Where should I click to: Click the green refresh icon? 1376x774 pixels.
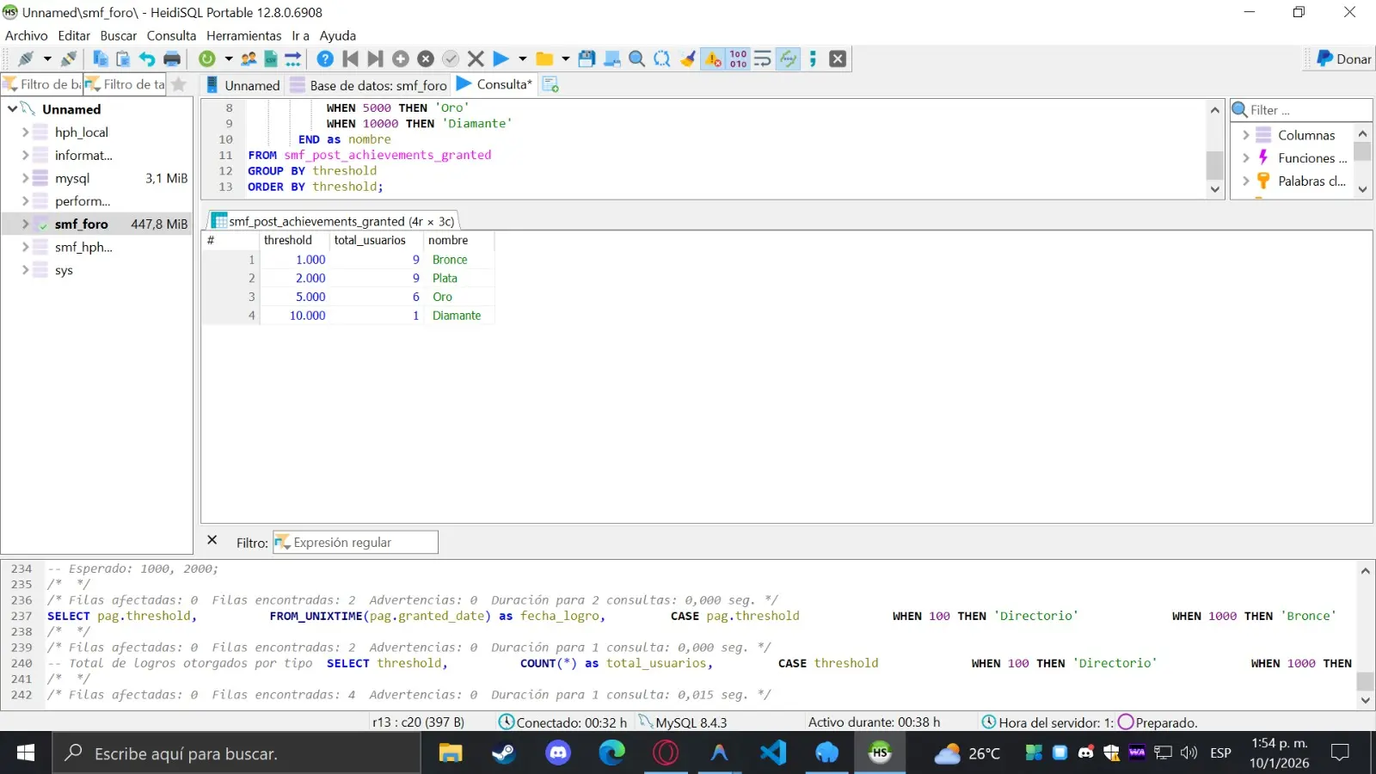click(x=207, y=58)
